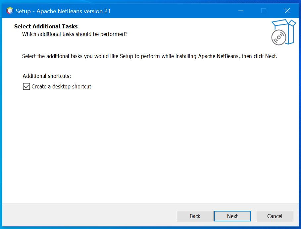Screen dimensions: 301x229
Task: Uncheck the desktop shortcut checkbox
Action: click(x=26, y=86)
